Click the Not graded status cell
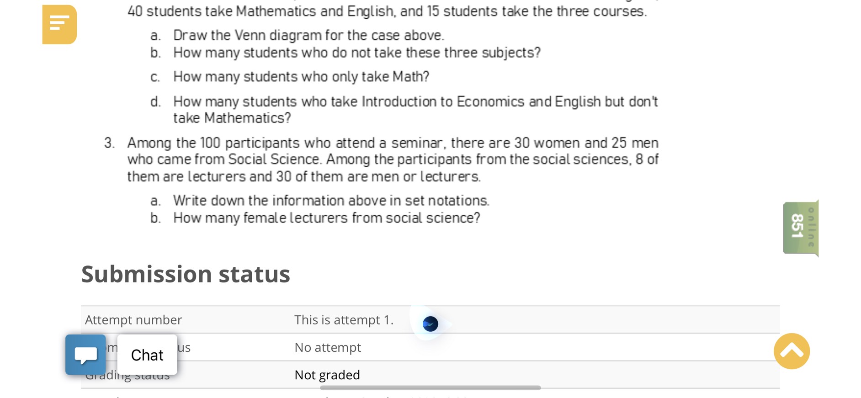The height and width of the screenshot is (398, 861). [327, 375]
